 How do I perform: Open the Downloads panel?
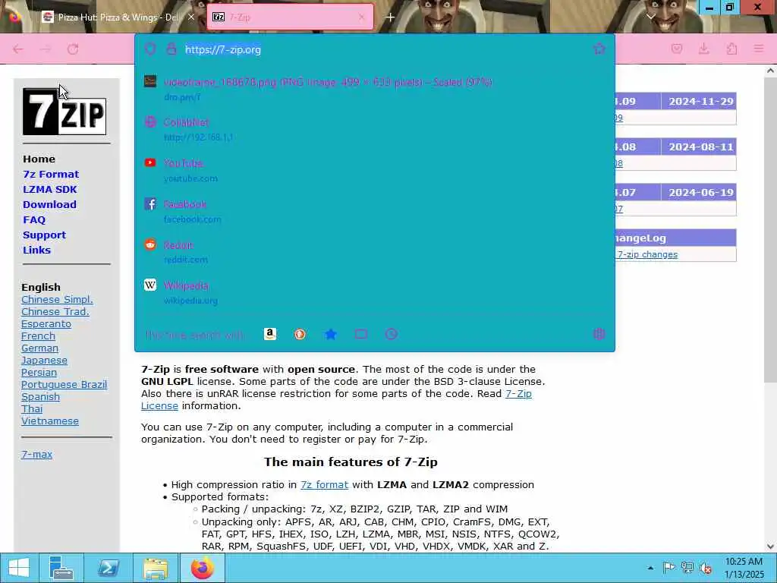coord(703,49)
